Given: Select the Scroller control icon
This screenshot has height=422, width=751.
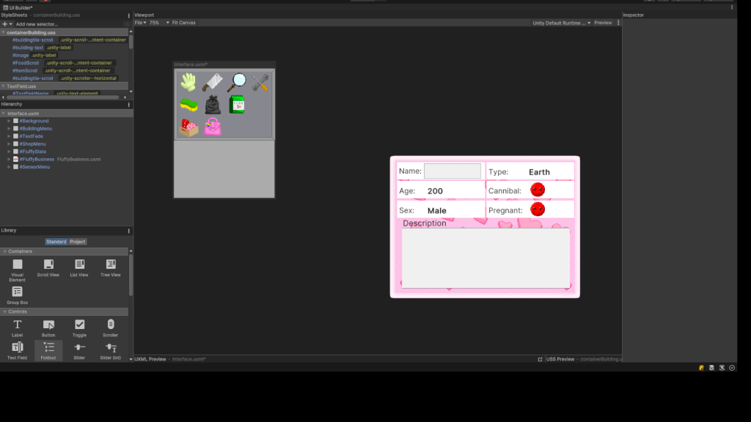Looking at the screenshot, I should point(111,325).
